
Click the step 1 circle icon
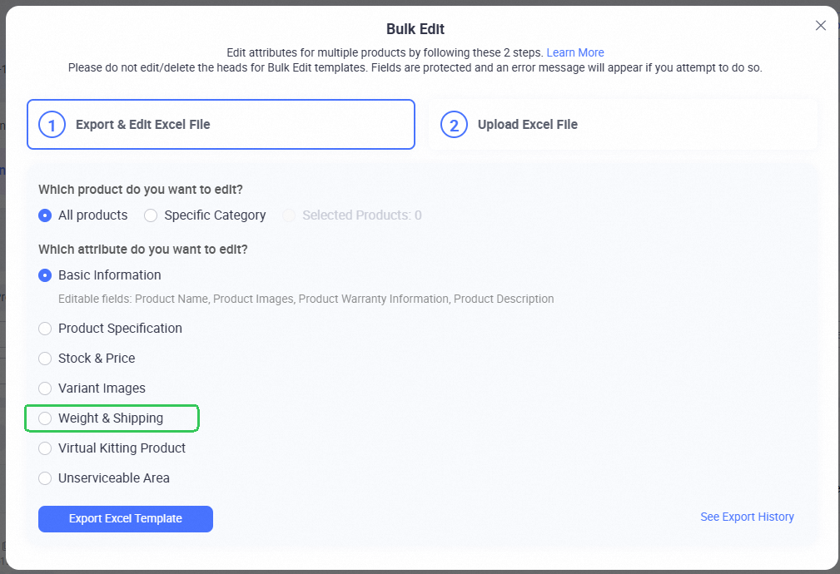[x=51, y=124]
